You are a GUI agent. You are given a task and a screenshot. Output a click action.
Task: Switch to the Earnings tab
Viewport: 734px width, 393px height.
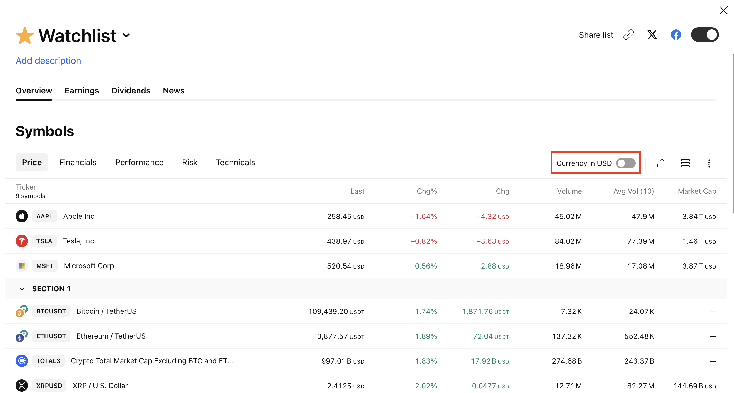tap(81, 90)
